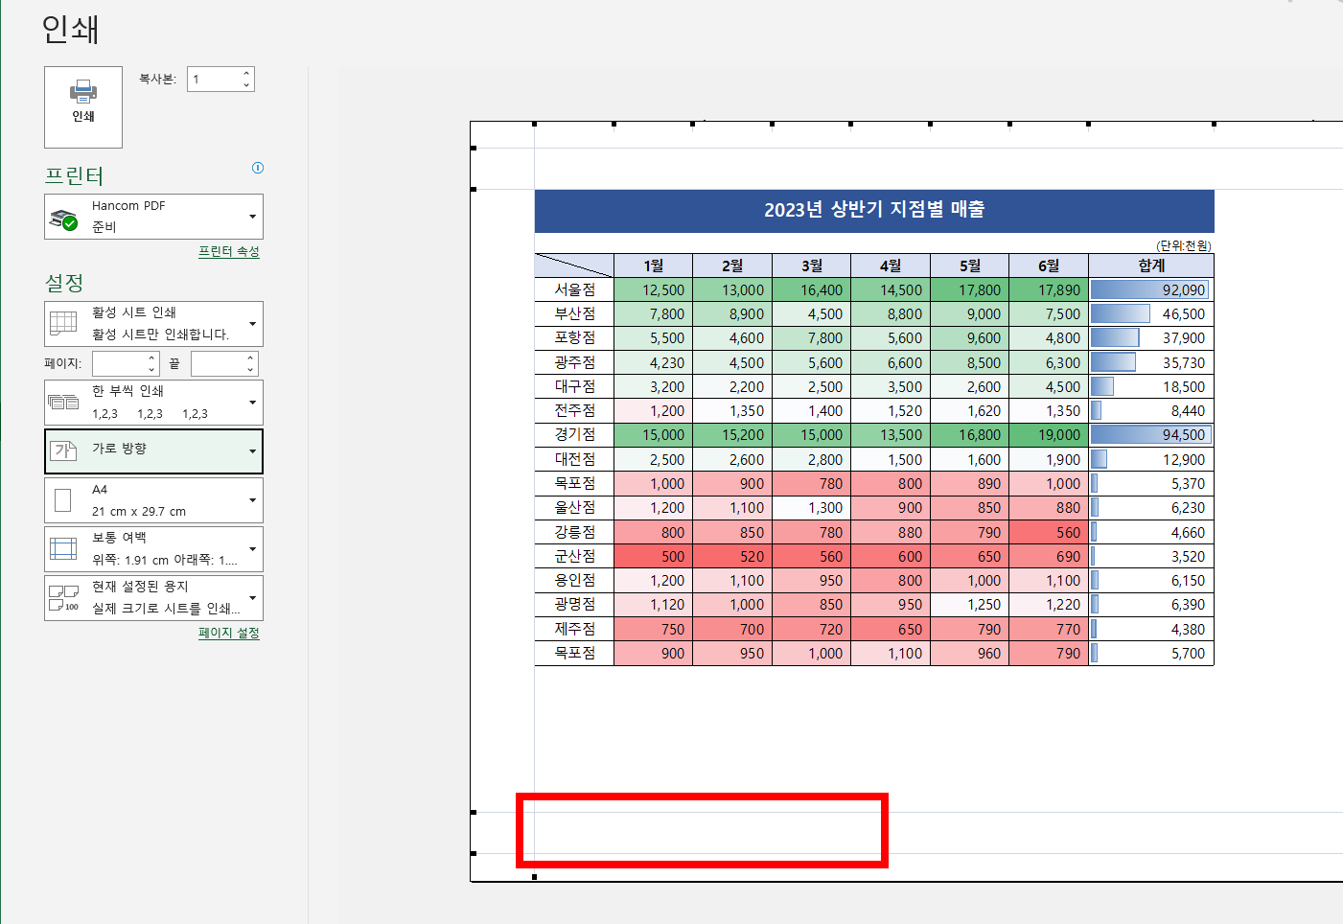Viewport: 1343px width, 924px height.
Task: Open the 현재 설정된 용지 scaling dropdown
Action: [x=153, y=598]
